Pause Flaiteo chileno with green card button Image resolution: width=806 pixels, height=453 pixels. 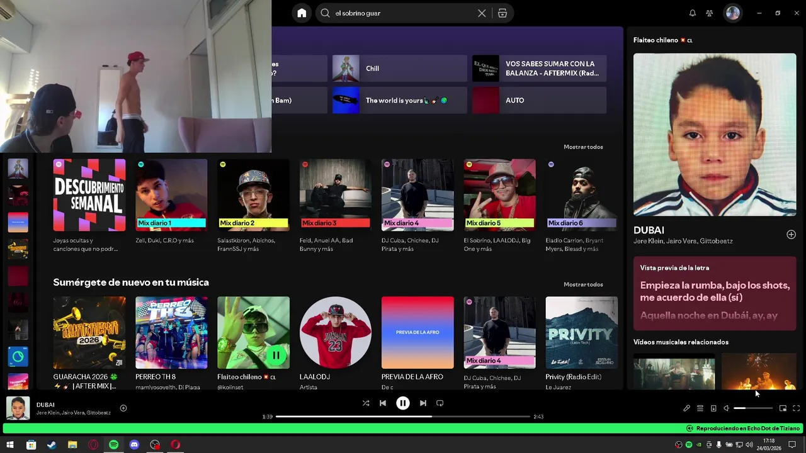pyautogui.click(x=276, y=355)
